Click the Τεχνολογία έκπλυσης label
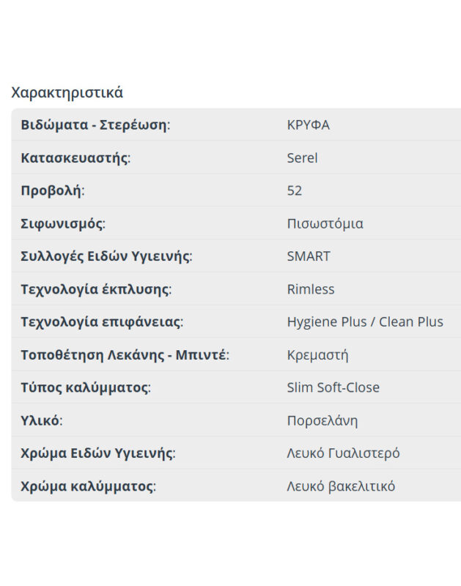The width and height of the screenshot is (461, 586). tap(96, 289)
